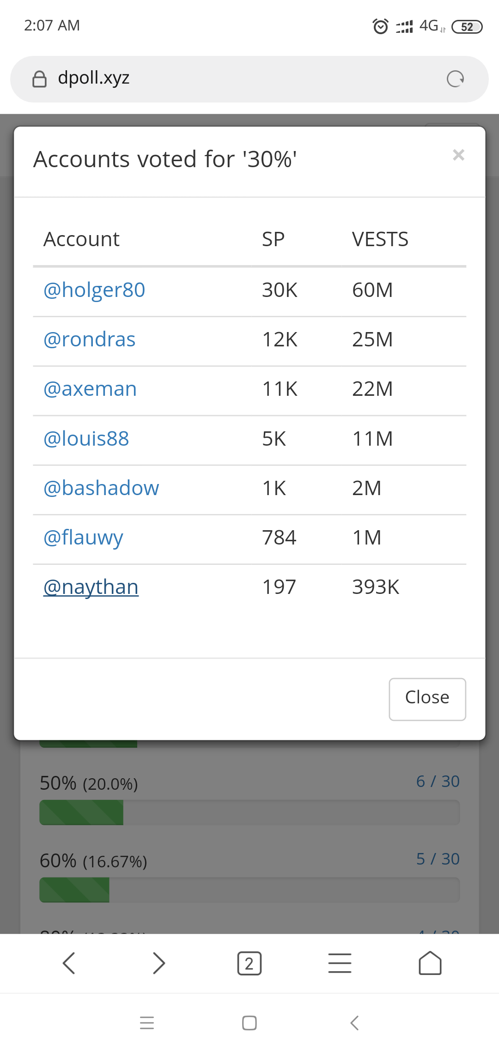Screen dimensions: 499x1053
Task: Dismiss dialog with the X icon
Action: coord(458,155)
